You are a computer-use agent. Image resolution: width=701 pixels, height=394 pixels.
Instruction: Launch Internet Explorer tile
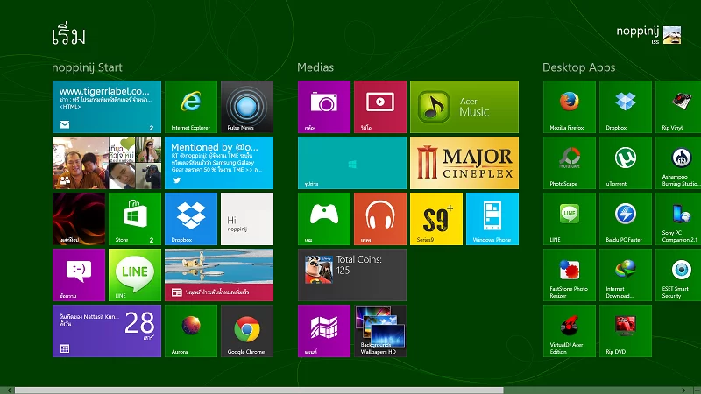(191, 107)
